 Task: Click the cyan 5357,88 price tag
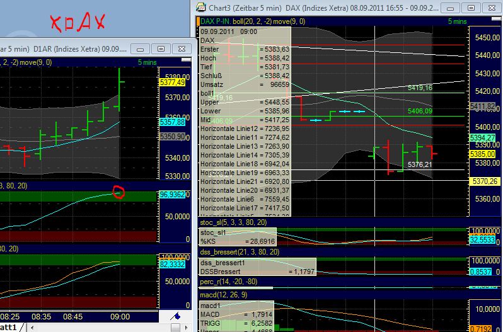tap(172, 122)
